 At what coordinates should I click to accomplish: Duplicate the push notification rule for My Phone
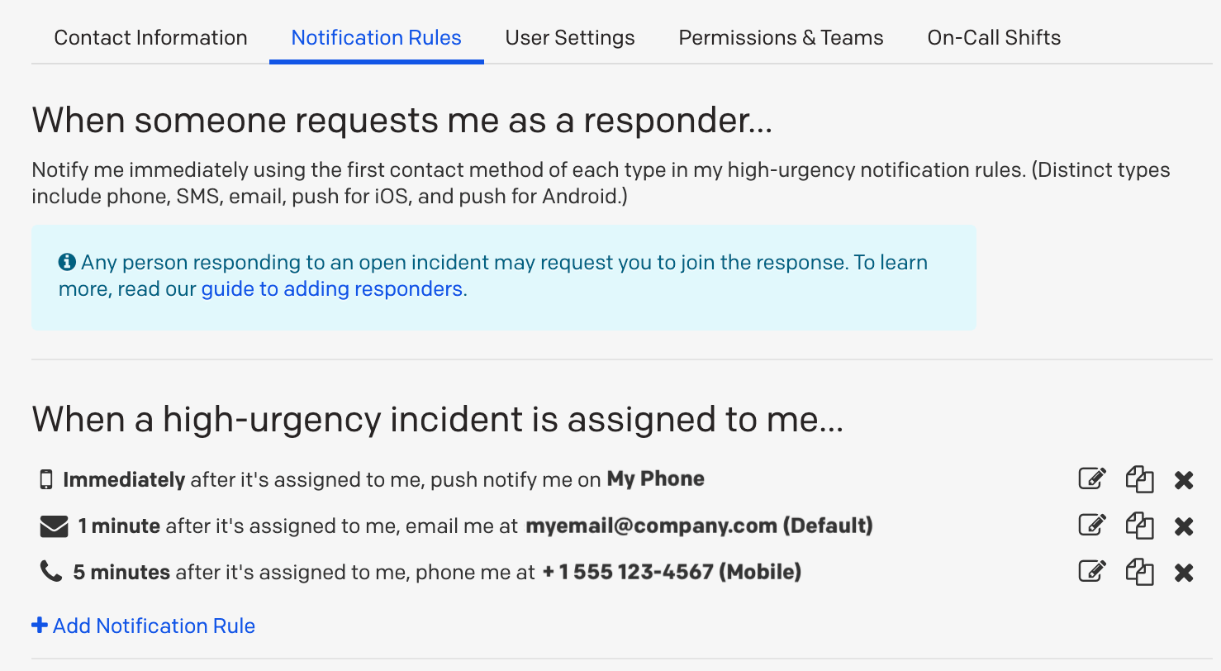[x=1139, y=479]
